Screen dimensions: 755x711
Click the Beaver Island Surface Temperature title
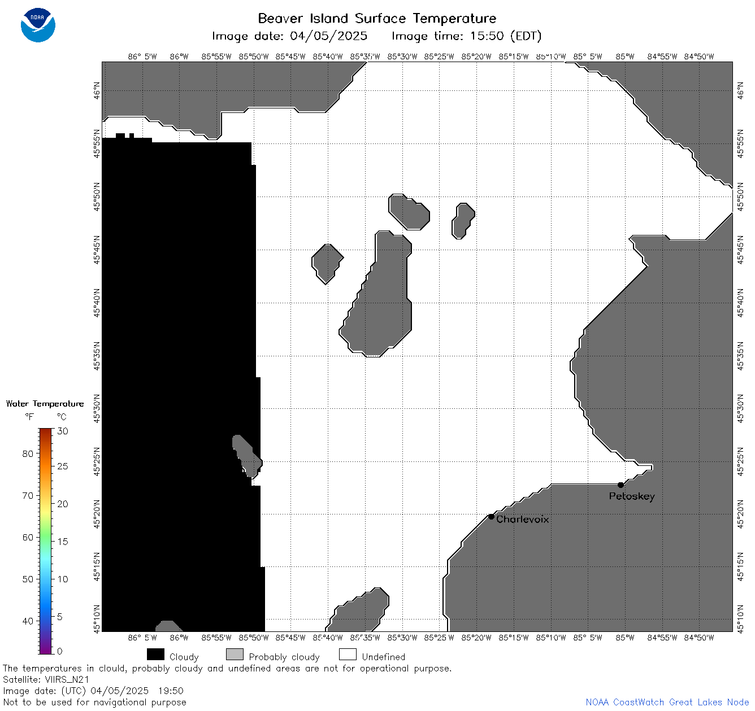click(x=377, y=18)
